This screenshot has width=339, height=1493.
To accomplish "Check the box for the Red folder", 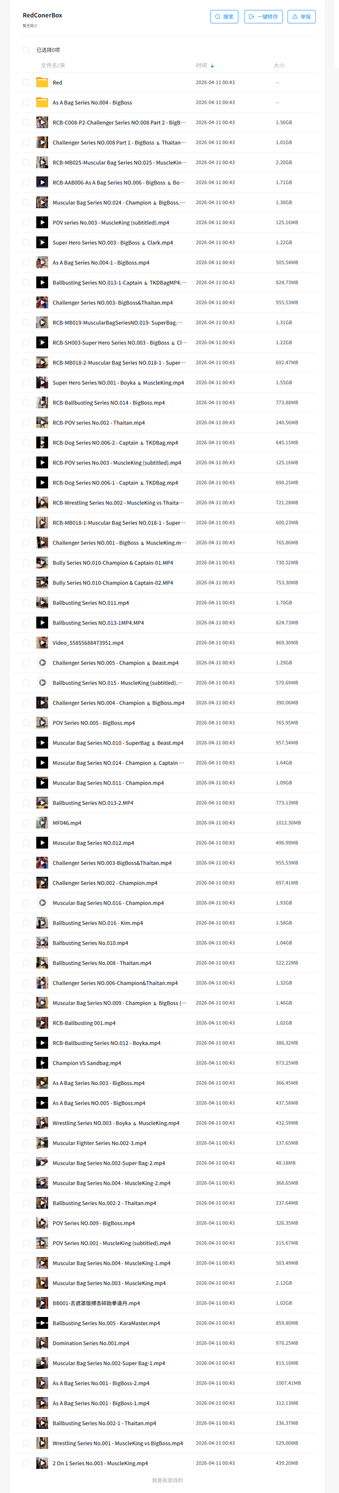I will pyautogui.click(x=26, y=82).
